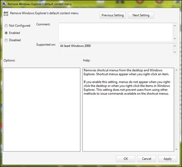
Task: Click the dialog's title bar text
Action: click(39, 4)
